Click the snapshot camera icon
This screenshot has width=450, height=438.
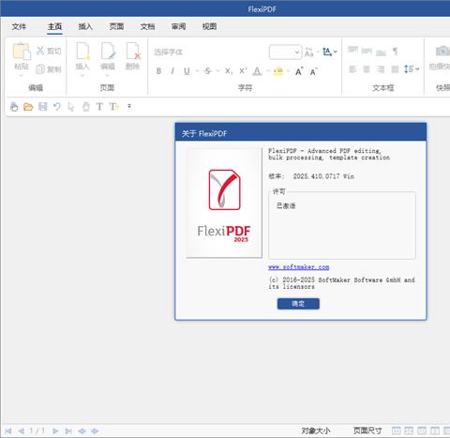(442, 51)
